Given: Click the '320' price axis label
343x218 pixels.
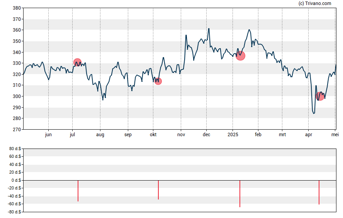Looking at the screenshot, I should click(17, 74).
